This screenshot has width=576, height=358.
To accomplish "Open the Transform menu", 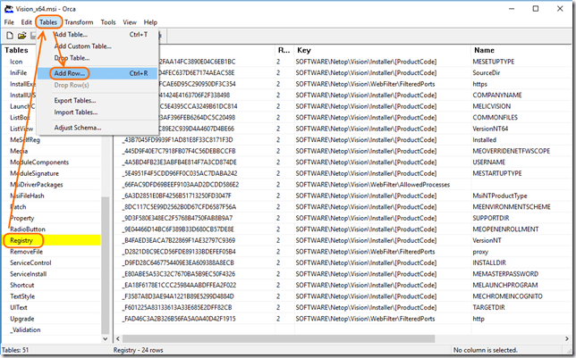I will 79,21.
